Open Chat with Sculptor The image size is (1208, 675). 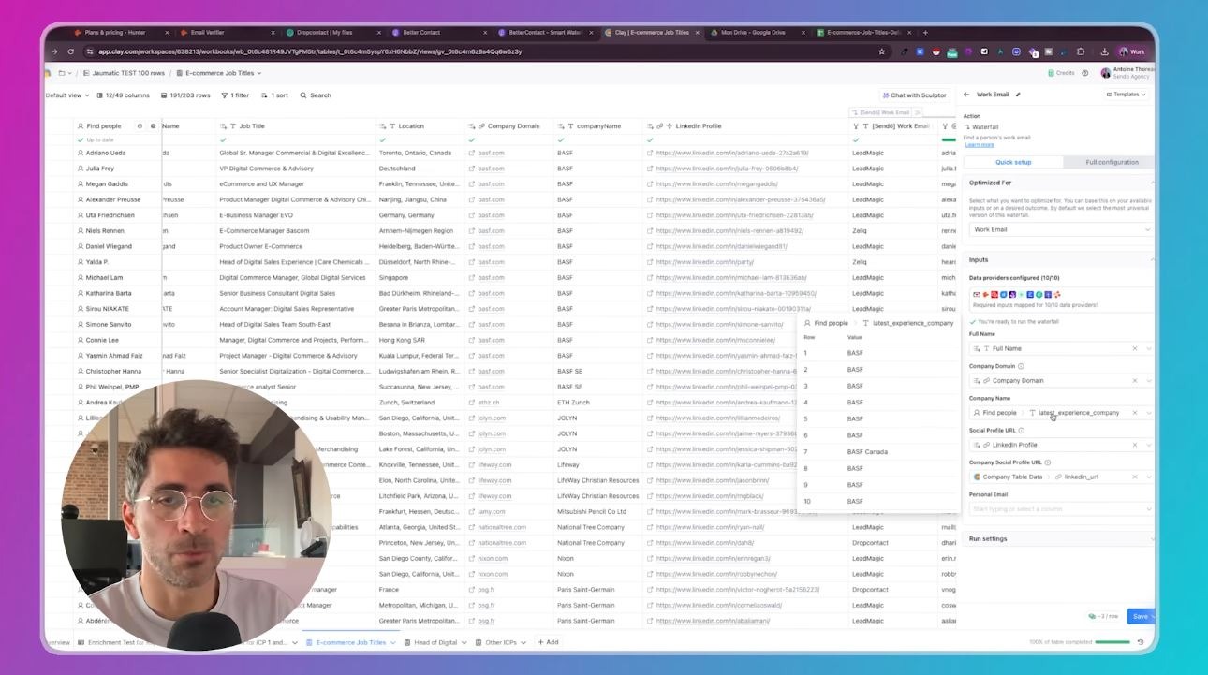913,95
